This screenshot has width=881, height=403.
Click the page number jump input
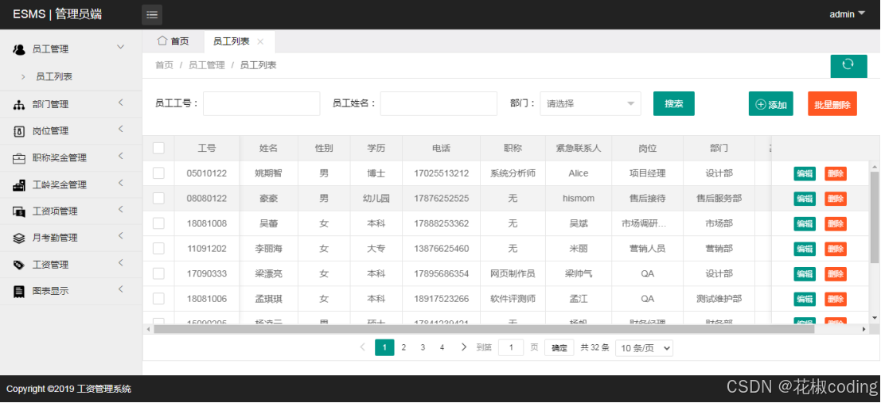(511, 347)
